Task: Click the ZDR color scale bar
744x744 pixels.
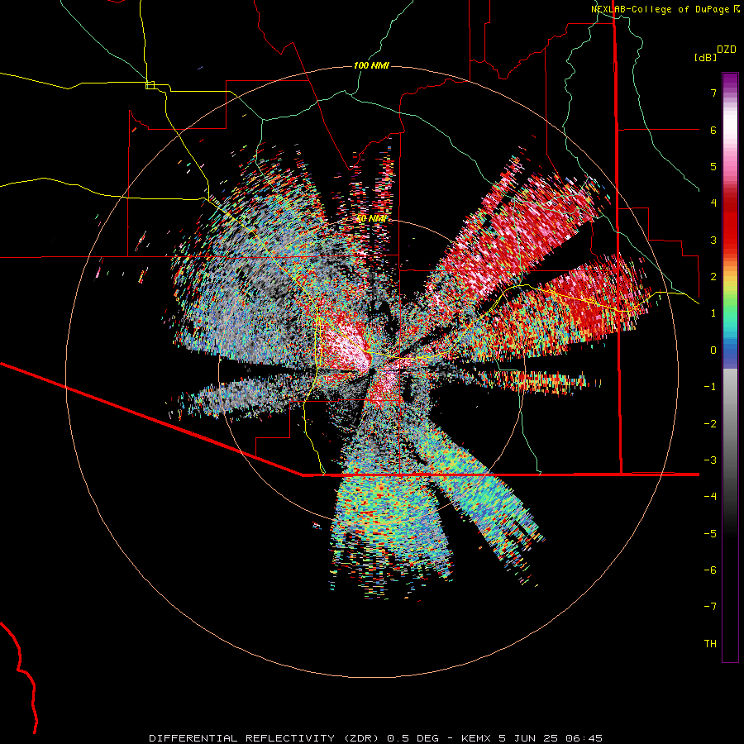Action: [x=730, y=368]
